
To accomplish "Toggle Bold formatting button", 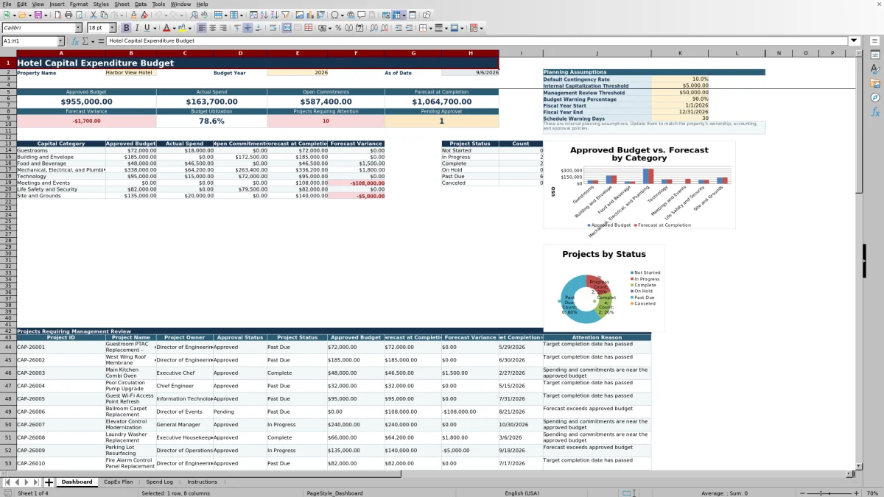I will (x=126, y=28).
